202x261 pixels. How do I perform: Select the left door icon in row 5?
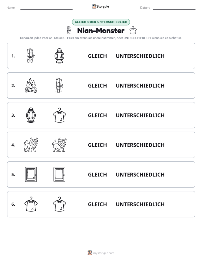coord(31,174)
